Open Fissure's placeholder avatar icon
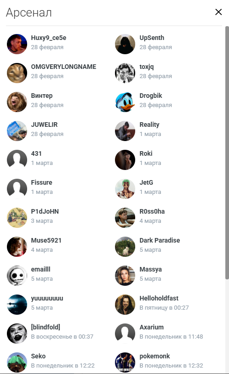The width and height of the screenshot is (229, 374). (17, 189)
